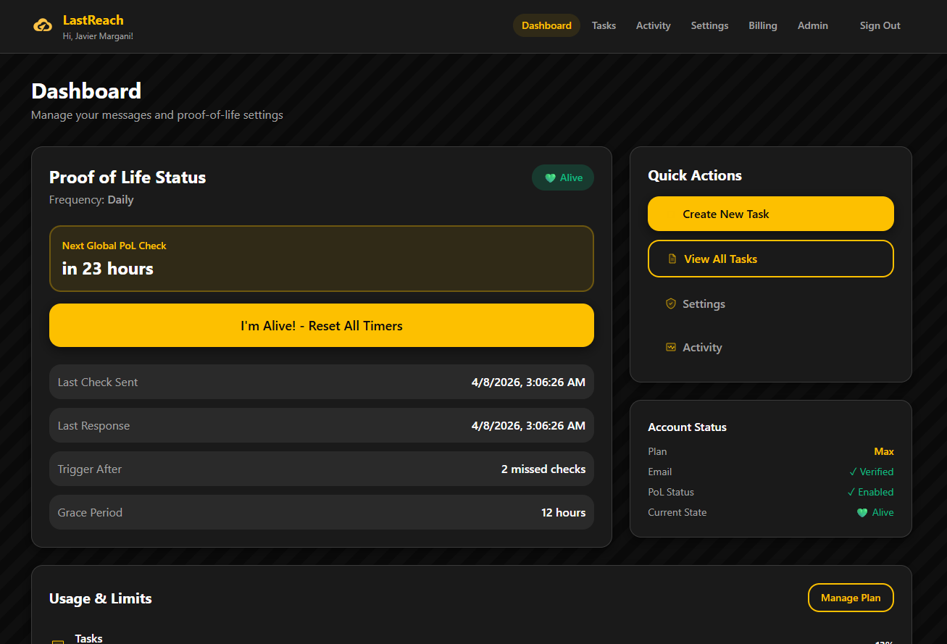947x644 pixels.
Task: Click the LastReach cloud logo icon
Action: point(43,25)
